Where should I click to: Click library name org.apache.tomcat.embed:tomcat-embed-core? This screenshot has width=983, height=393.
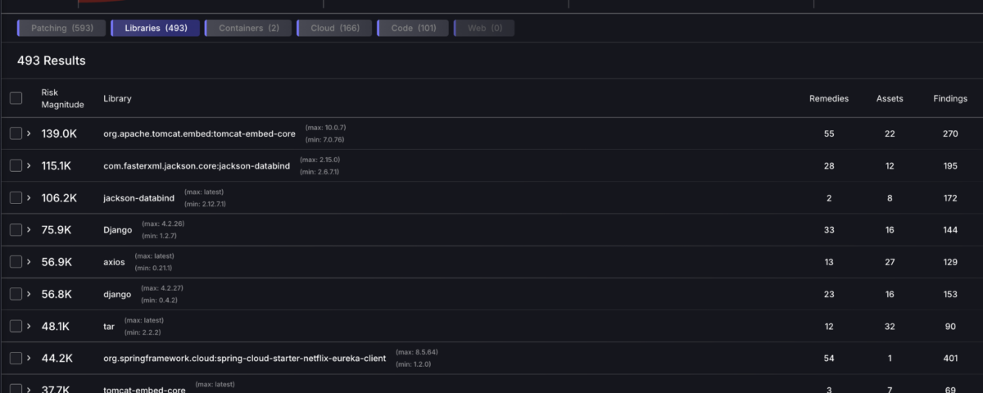click(200, 133)
